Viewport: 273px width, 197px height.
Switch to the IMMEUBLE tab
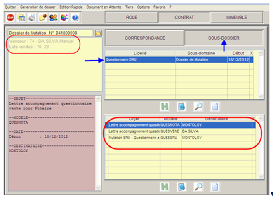[x=237, y=18]
